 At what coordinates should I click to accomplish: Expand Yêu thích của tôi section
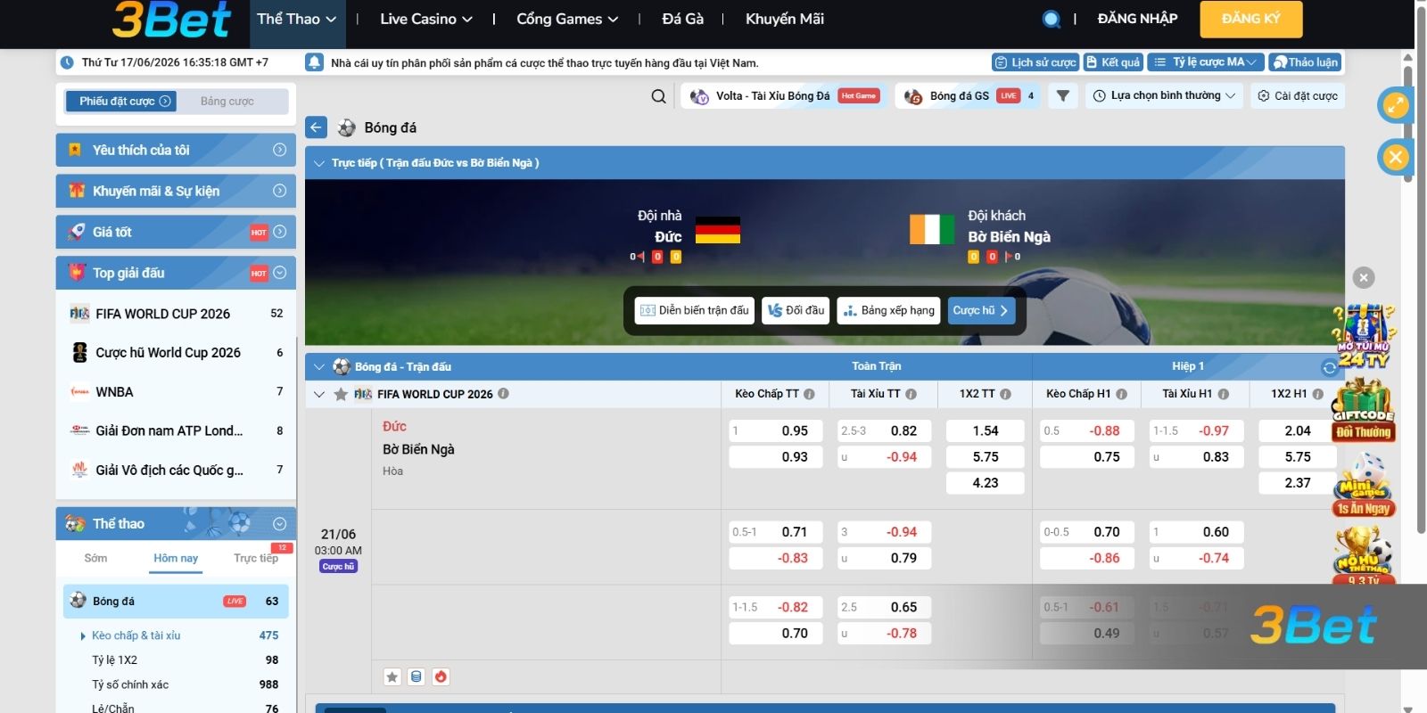click(176, 150)
